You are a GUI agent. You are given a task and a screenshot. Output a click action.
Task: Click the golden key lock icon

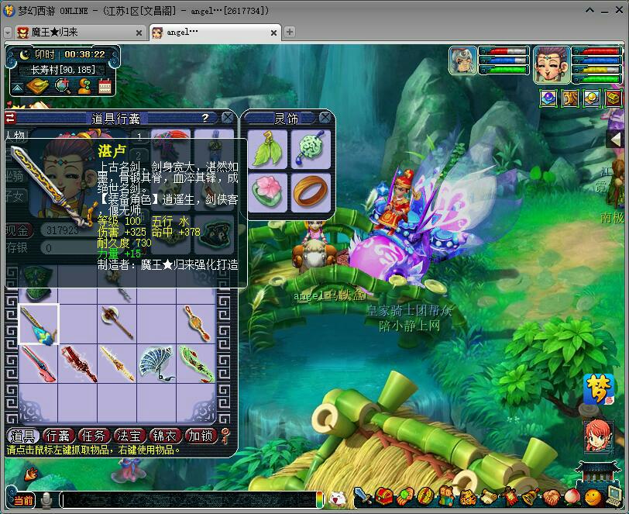coord(226,436)
